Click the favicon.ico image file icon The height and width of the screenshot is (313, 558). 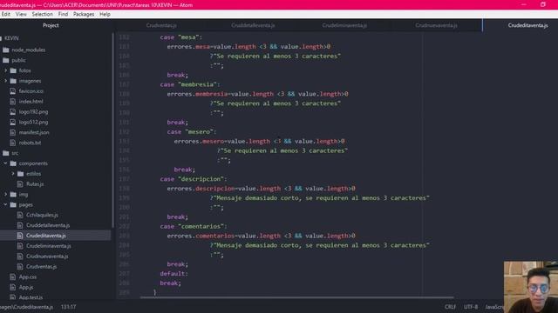point(13,91)
